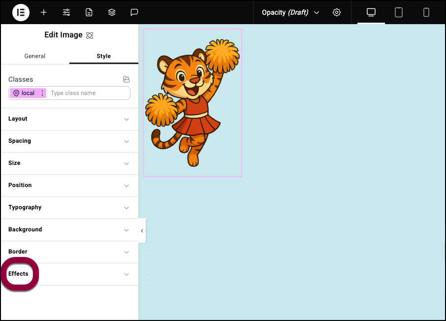Switch to desktop preview mode

pos(371,12)
